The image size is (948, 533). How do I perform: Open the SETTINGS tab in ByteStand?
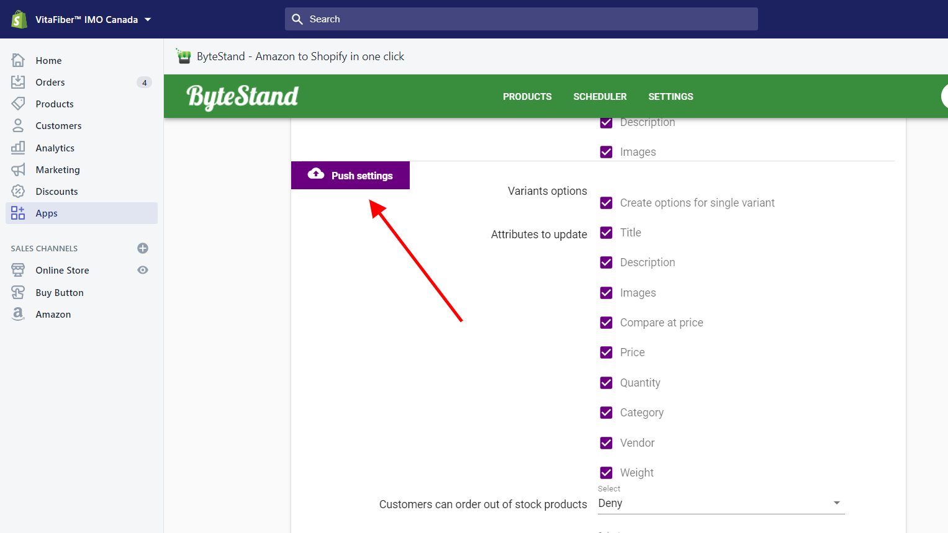pyautogui.click(x=670, y=97)
